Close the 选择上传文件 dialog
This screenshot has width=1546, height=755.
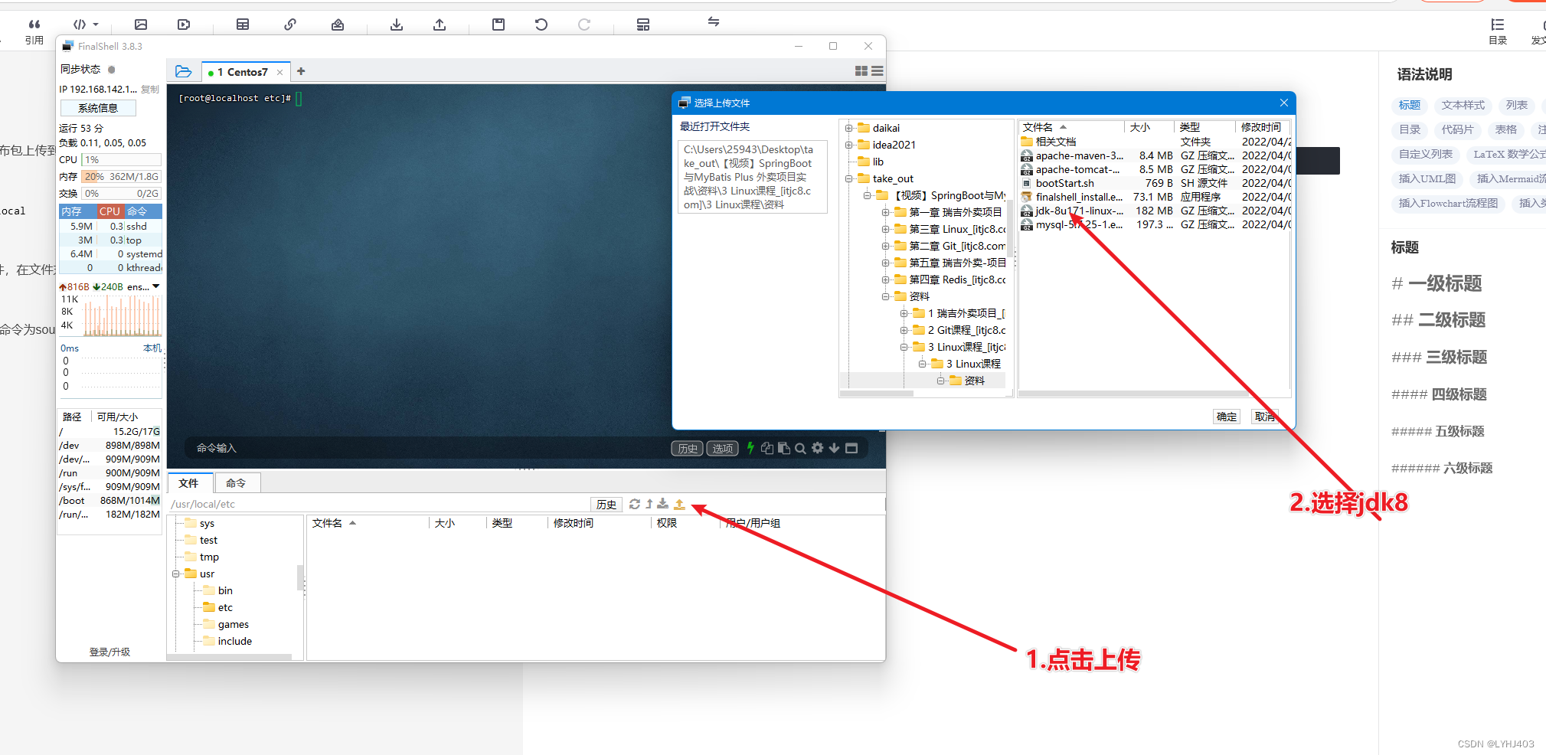[1284, 103]
